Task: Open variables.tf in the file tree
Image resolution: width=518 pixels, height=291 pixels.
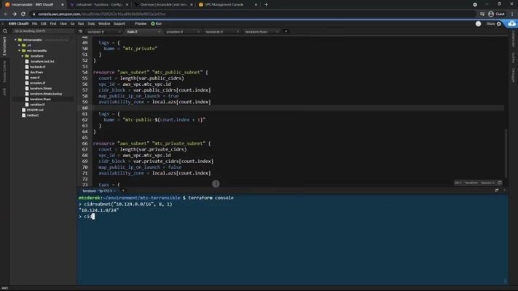Action: pyautogui.click(x=36, y=105)
